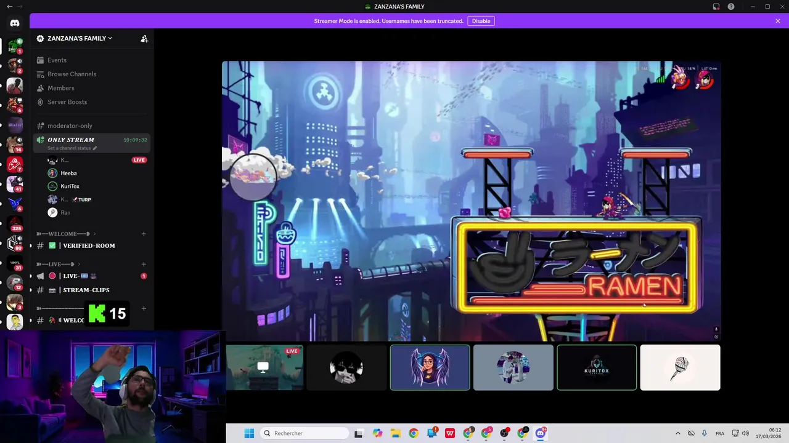Open the VINYL server with badge 31
The width and height of the screenshot is (789, 443).
click(x=15, y=263)
